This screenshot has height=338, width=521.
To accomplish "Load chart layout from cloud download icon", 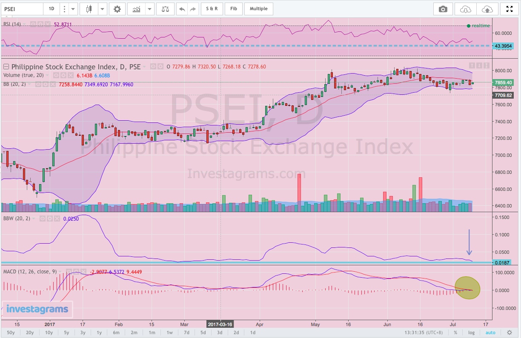I will [x=465, y=9].
